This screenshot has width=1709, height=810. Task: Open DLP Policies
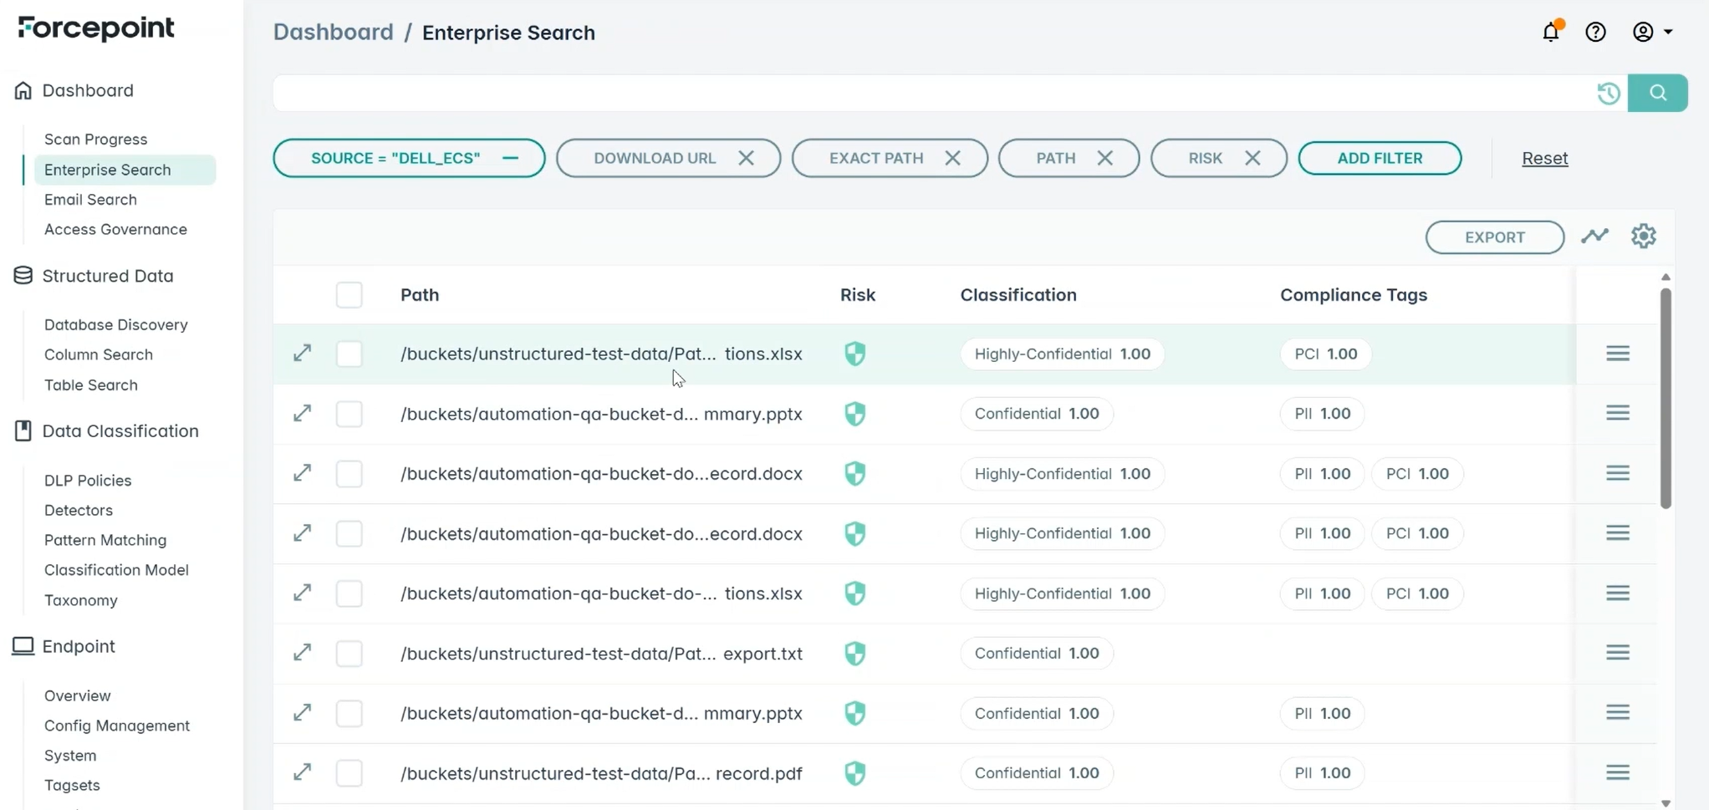tap(88, 481)
